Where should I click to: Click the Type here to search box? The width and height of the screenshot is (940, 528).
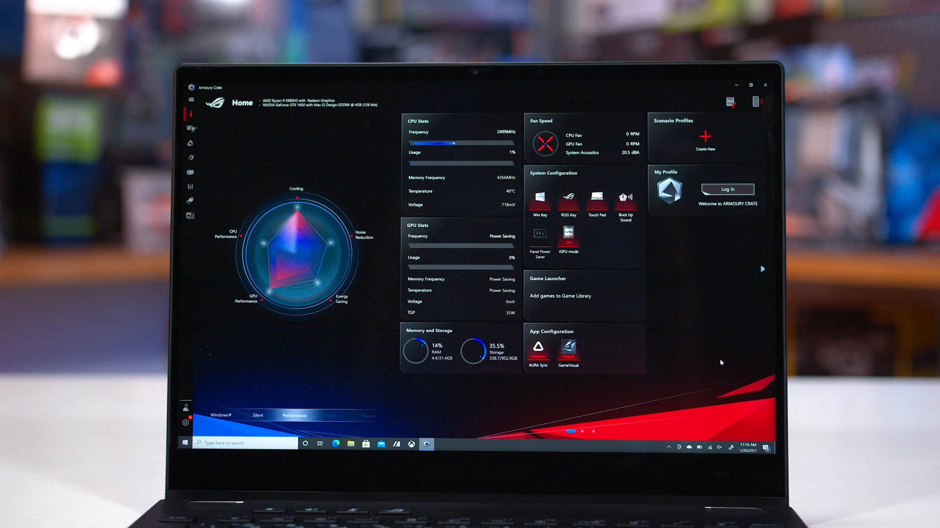coord(245,443)
